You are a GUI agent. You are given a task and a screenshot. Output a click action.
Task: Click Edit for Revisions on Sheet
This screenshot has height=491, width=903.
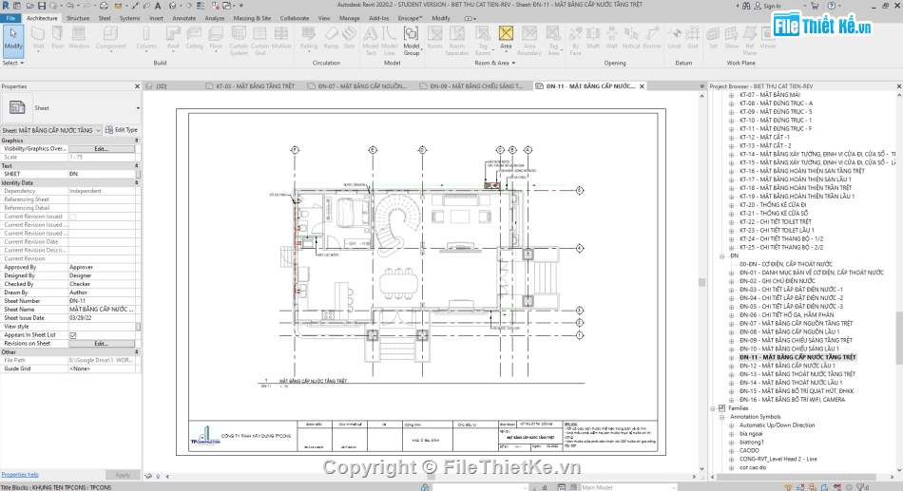[102, 344]
